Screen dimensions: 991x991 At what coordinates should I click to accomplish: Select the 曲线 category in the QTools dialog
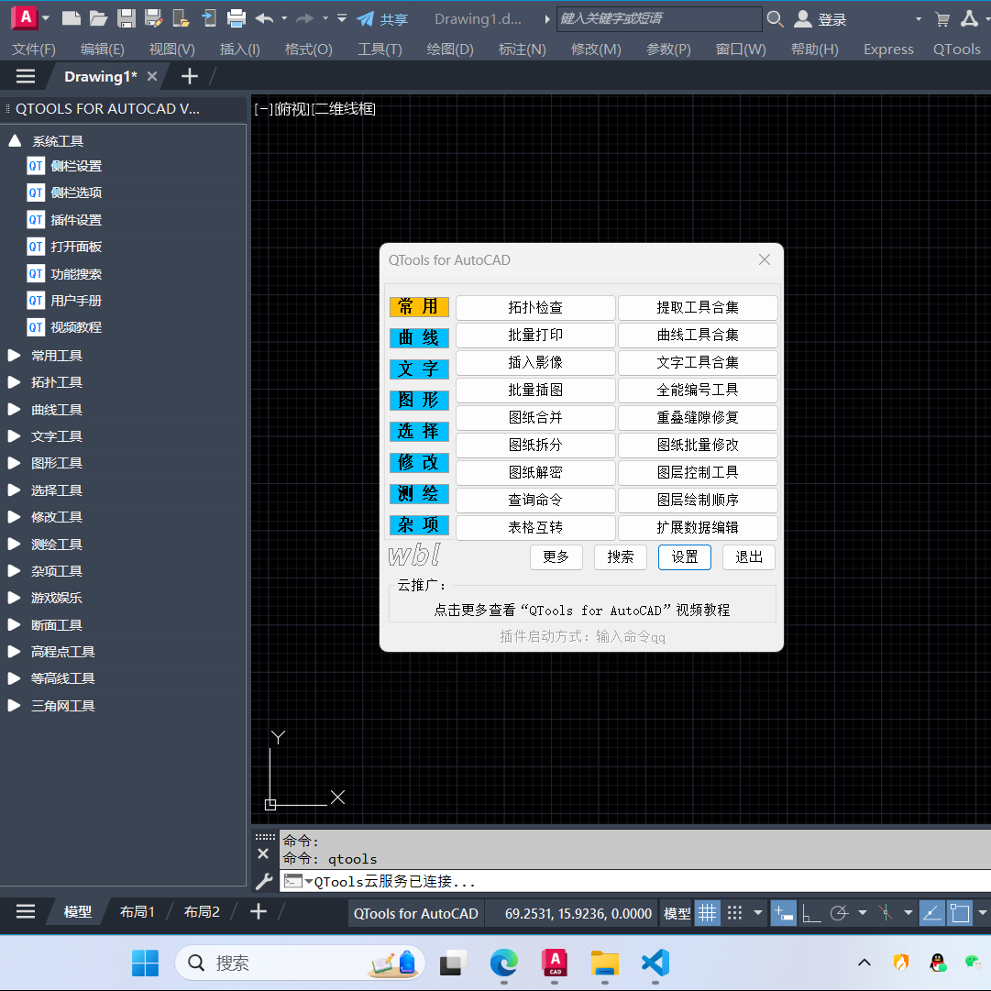click(x=419, y=337)
